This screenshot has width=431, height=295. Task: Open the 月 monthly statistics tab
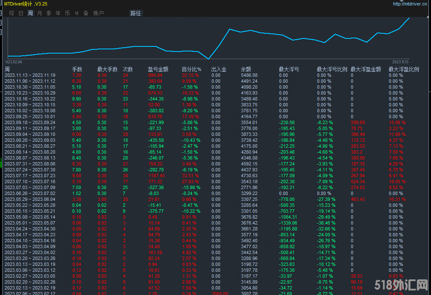(x=40, y=13)
